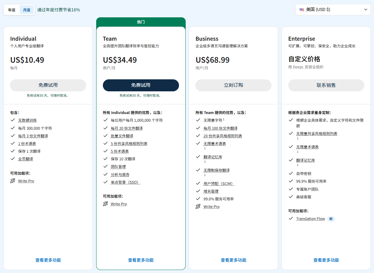The width and height of the screenshot is (374, 273).
Task: Select the 月度 monthly billing option
Action: pos(27,10)
